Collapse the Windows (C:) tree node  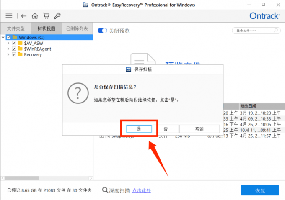click(3, 37)
